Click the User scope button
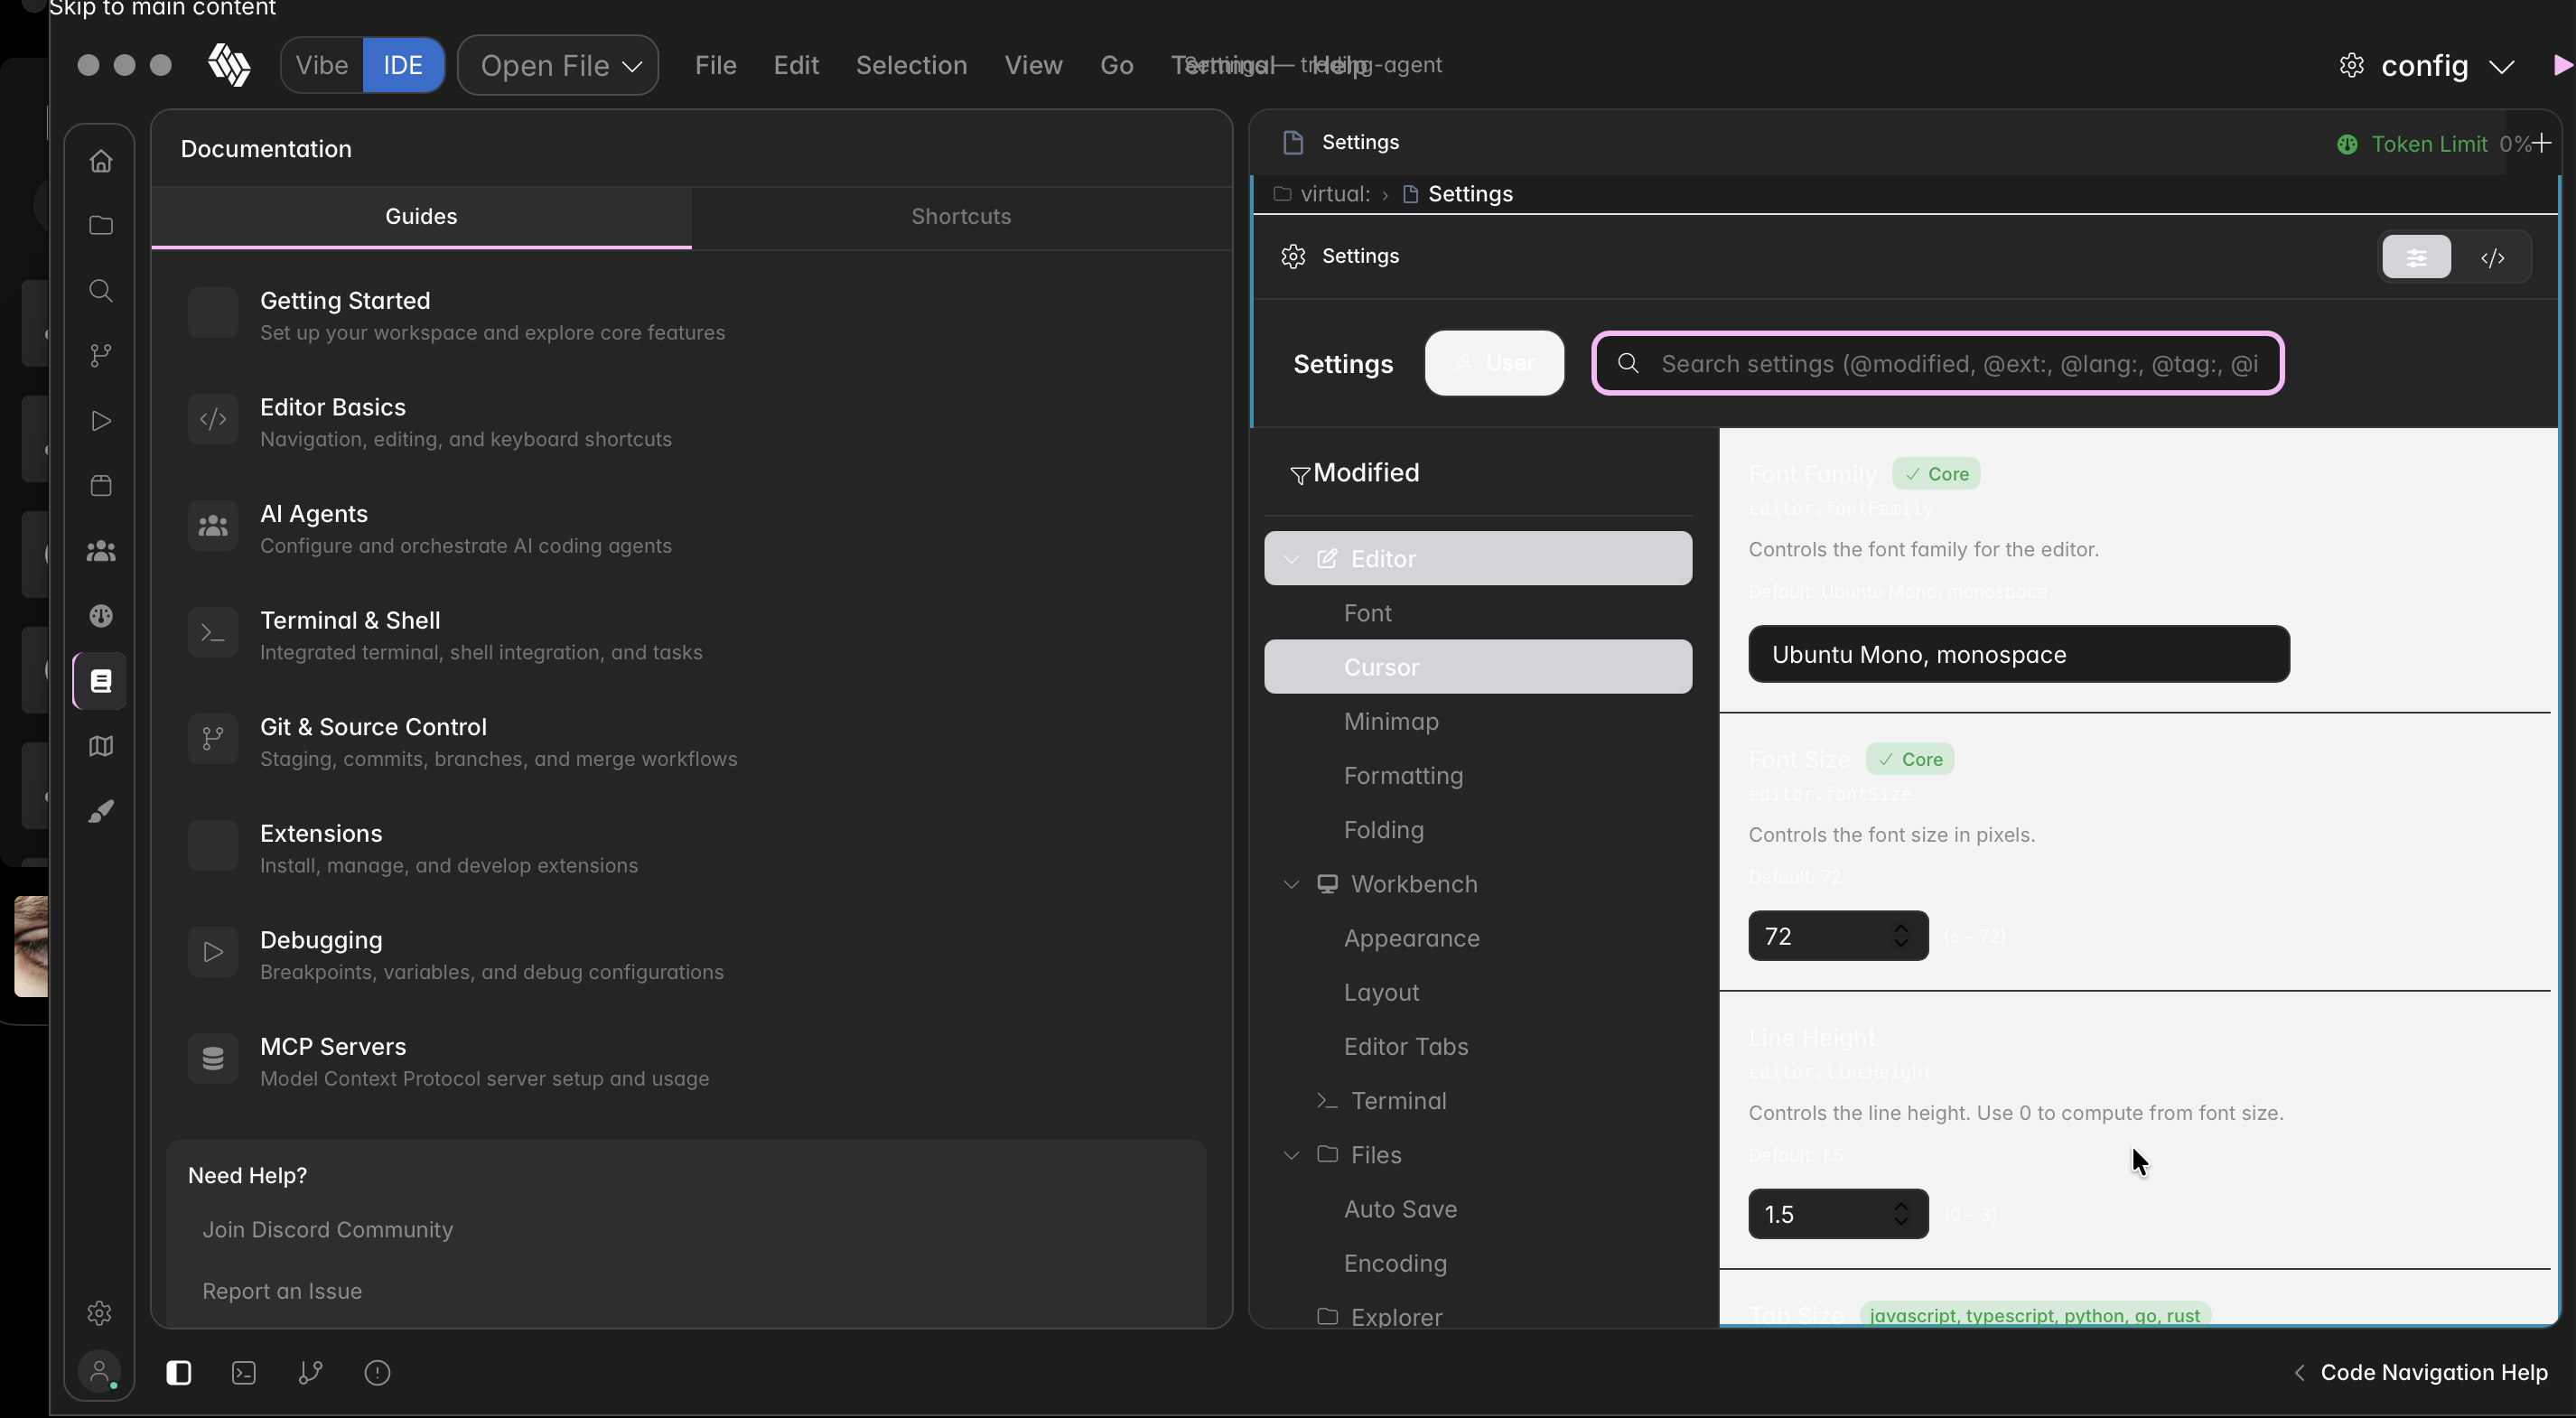Image resolution: width=2576 pixels, height=1418 pixels. [1494, 363]
